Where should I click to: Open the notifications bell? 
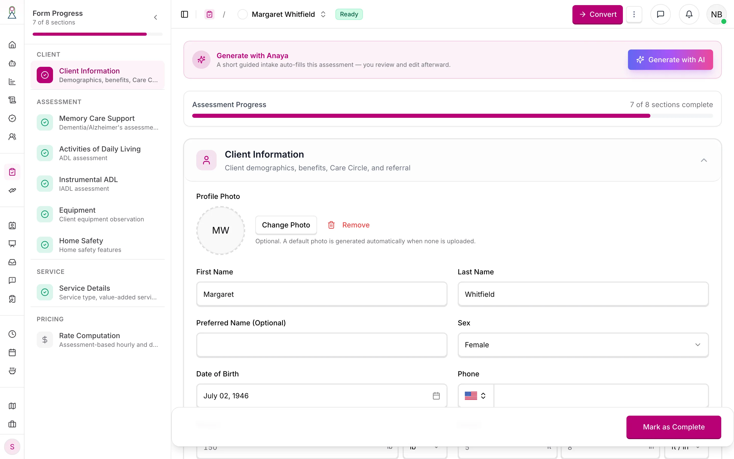689,14
